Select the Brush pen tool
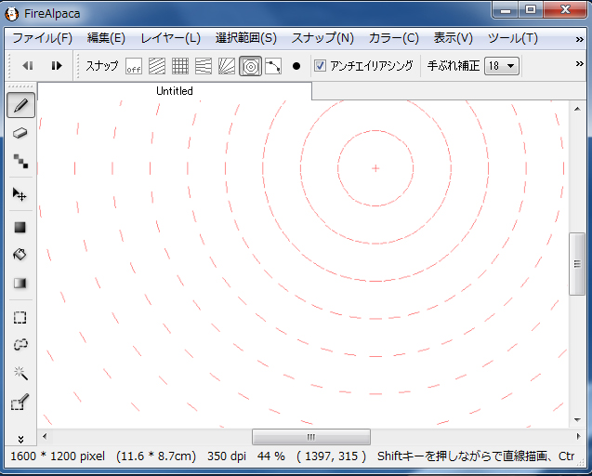Image resolution: width=592 pixels, height=476 pixels. [20, 105]
